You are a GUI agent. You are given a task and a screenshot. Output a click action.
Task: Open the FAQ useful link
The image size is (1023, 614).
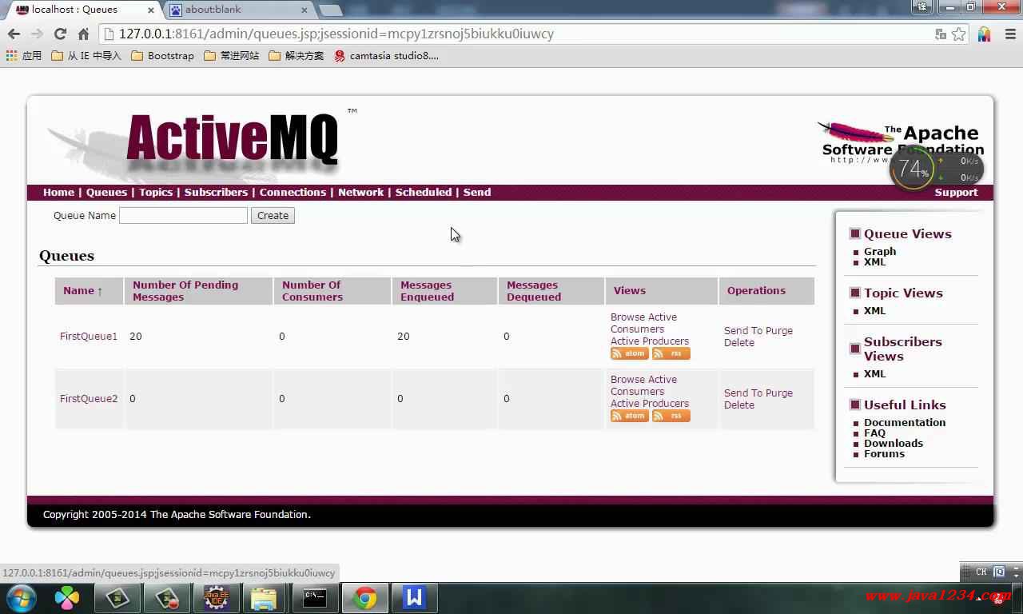click(874, 433)
